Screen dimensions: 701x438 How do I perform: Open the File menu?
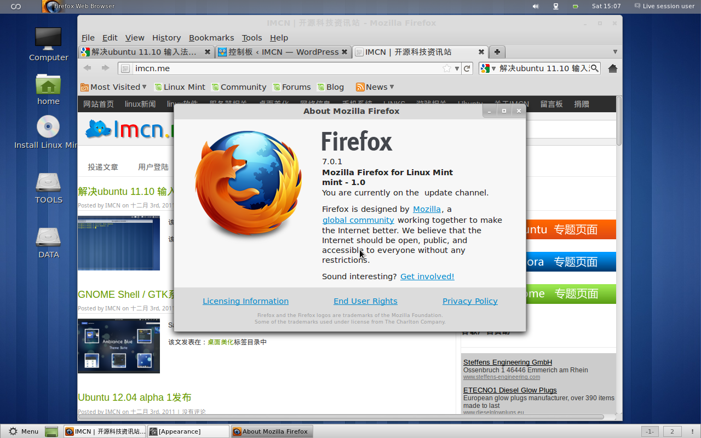coord(88,38)
